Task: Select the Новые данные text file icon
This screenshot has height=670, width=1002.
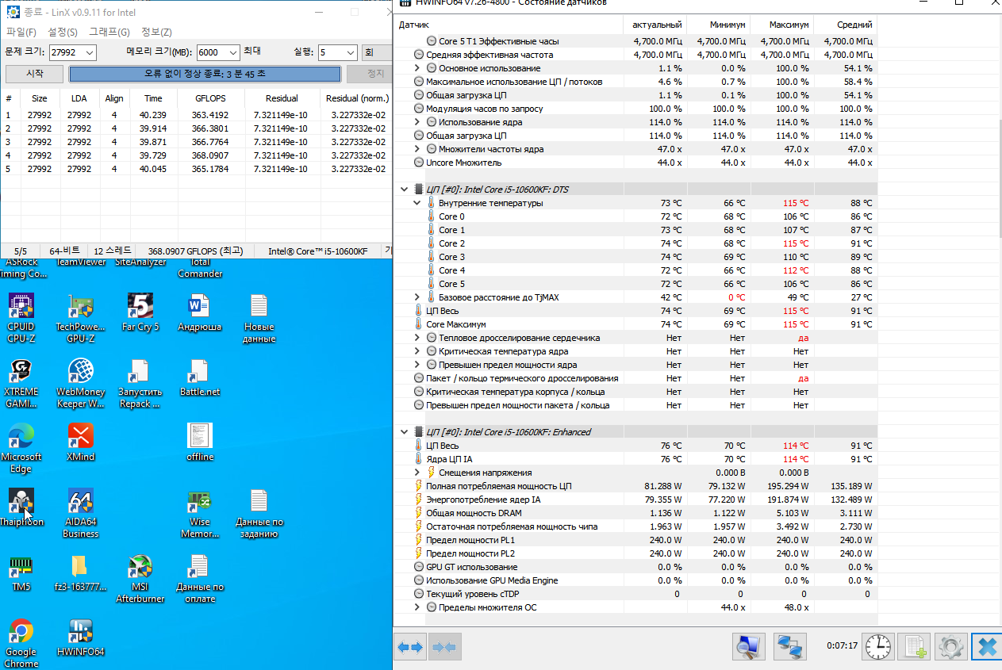Action: point(259,317)
